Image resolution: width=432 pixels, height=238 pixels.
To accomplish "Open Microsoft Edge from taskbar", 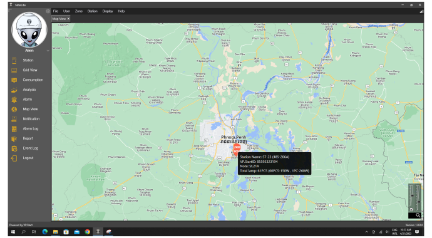I will (45, 232).
